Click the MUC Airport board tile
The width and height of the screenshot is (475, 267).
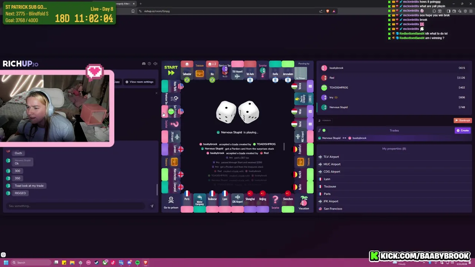click(x=304, y=136)
